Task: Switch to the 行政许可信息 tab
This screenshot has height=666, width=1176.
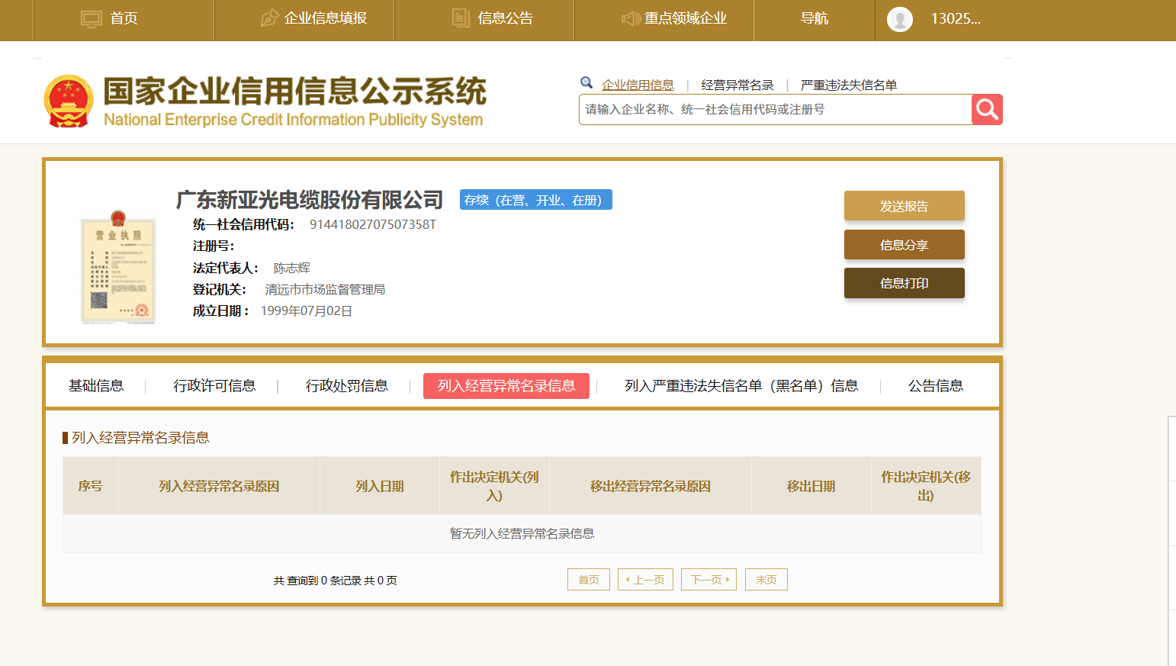Action: tap(214, 386)
